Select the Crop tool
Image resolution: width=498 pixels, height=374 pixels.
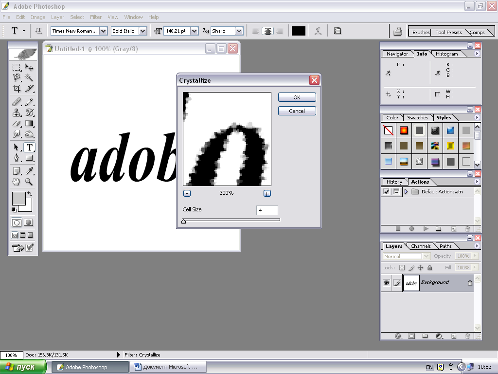17,89
